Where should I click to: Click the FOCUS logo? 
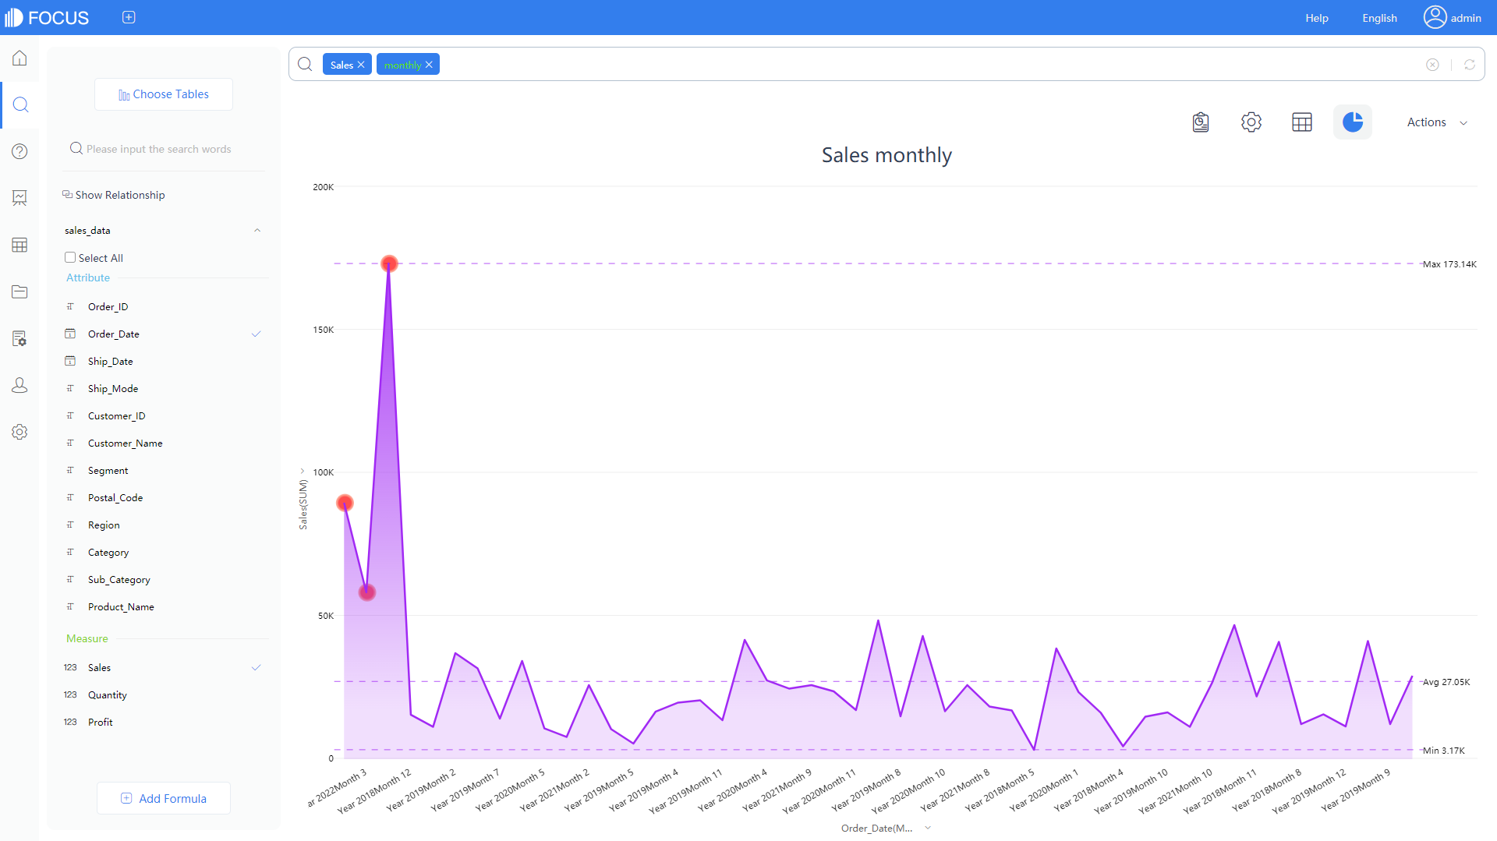pos(47,17)
